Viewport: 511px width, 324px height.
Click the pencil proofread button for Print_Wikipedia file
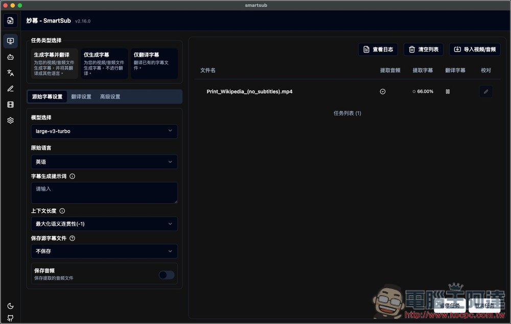tap(486, 92)
